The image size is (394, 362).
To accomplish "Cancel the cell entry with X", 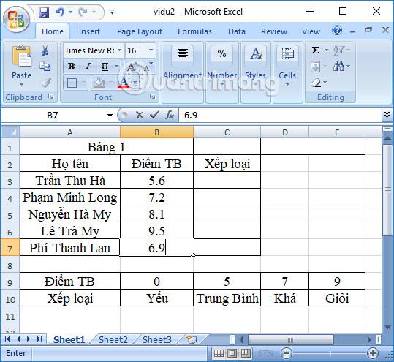I will (139, 115).
